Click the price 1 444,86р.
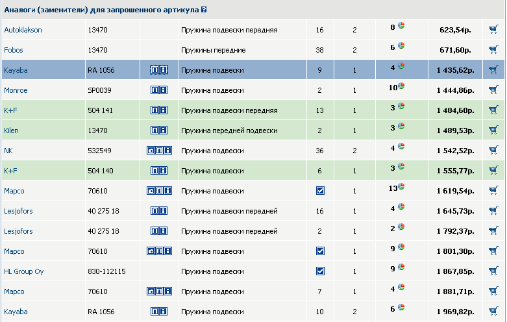The width and height of the screenshot is (507, 322). (x=455, y=90)
